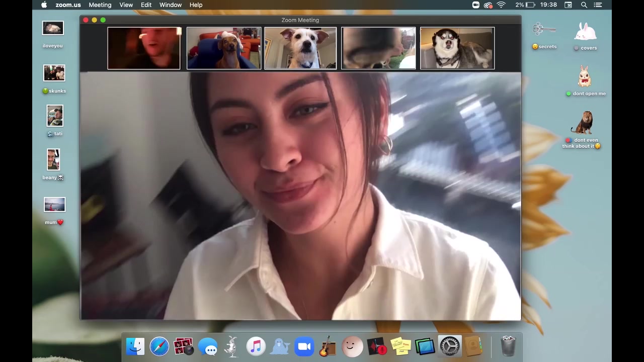This screenshot has width=644, height=362.
Task: Launch Safari from the dock
Action: coord(159,346)
